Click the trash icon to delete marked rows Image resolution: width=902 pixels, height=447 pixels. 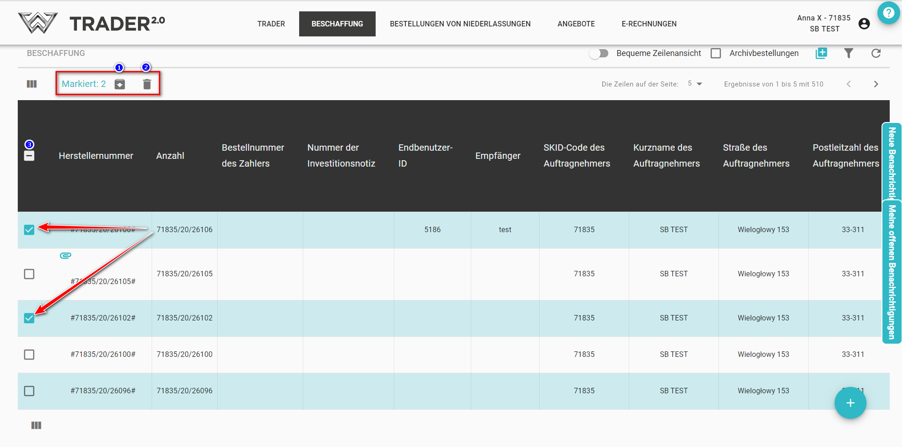click(147, 84)
